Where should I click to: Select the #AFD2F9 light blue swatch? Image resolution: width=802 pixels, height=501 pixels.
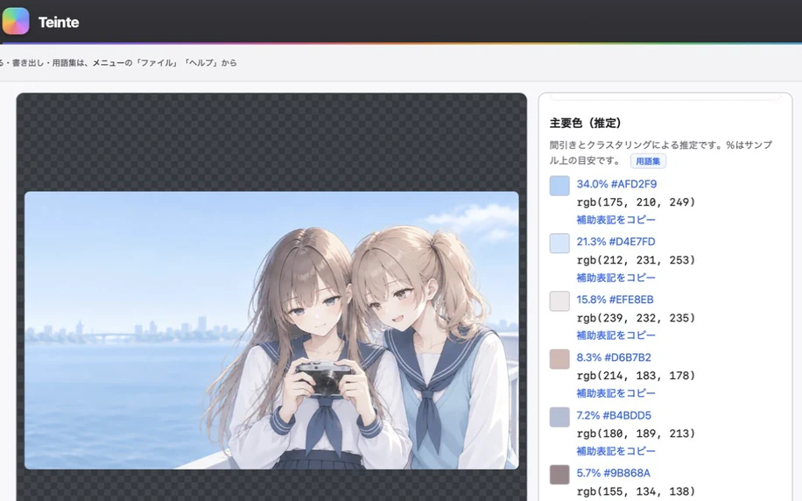(559, 186)
